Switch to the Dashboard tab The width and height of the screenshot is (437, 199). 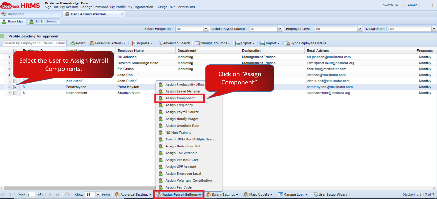click(31, 14)
